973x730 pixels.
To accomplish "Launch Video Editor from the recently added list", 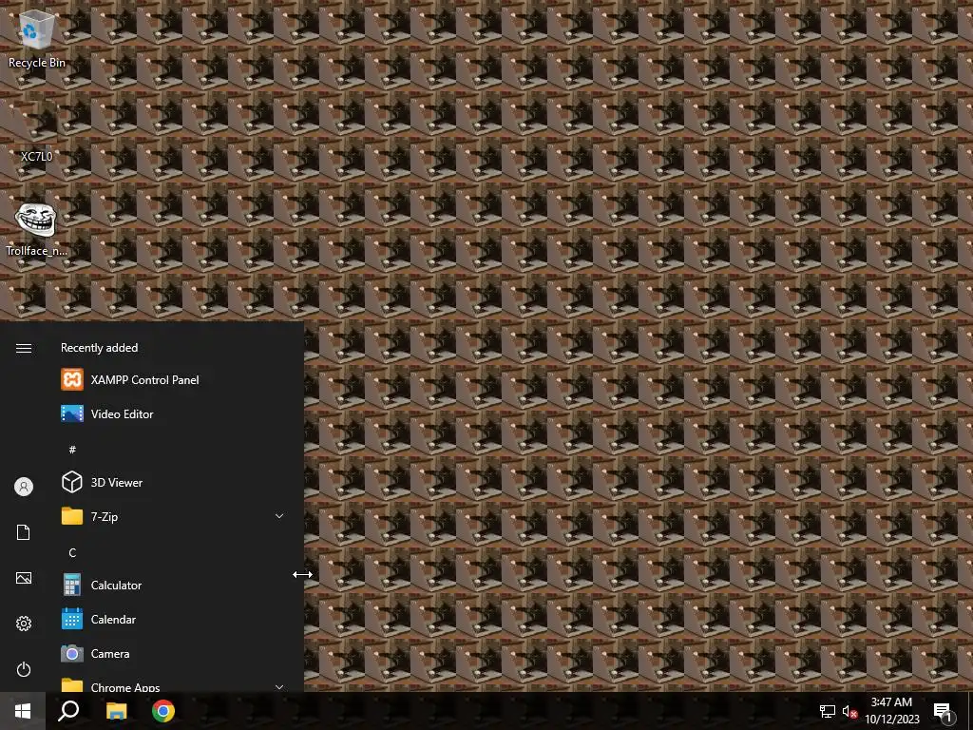I will (x=176, y=414).
